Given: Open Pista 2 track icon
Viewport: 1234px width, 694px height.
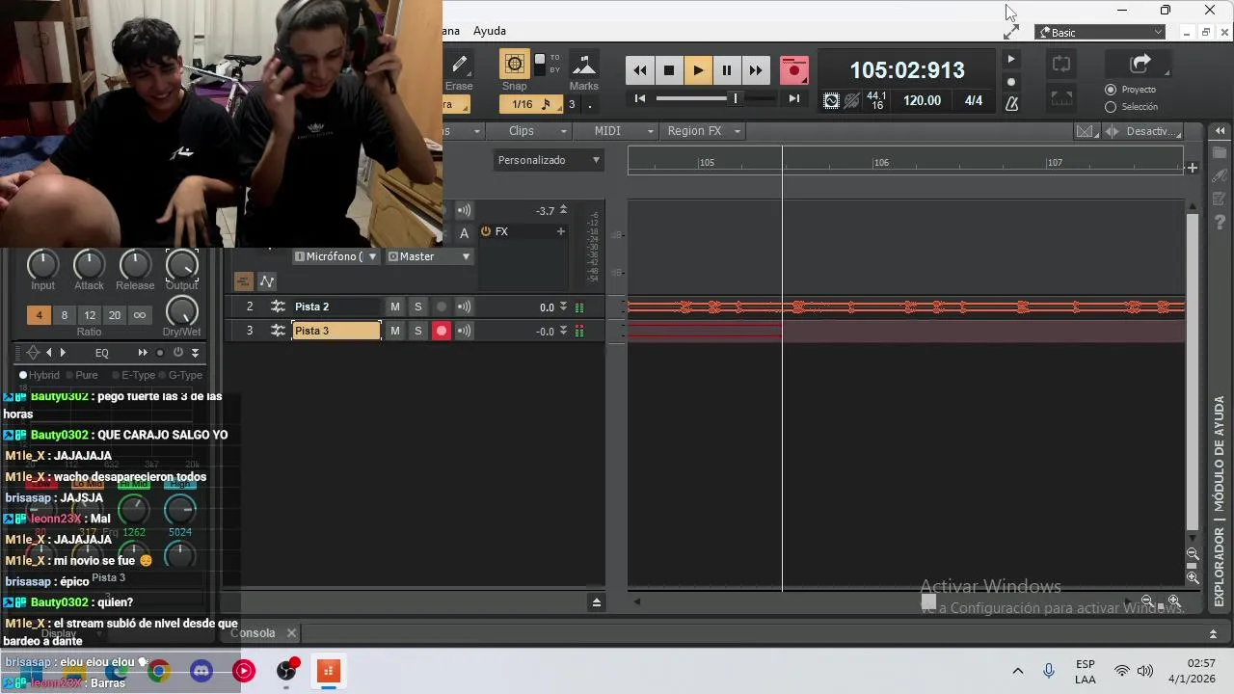Looking at the screenshot, I should click(278, 307).
